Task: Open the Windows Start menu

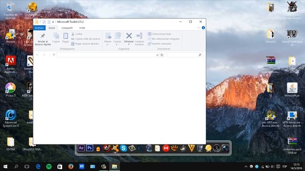Action: pos(5,167)
